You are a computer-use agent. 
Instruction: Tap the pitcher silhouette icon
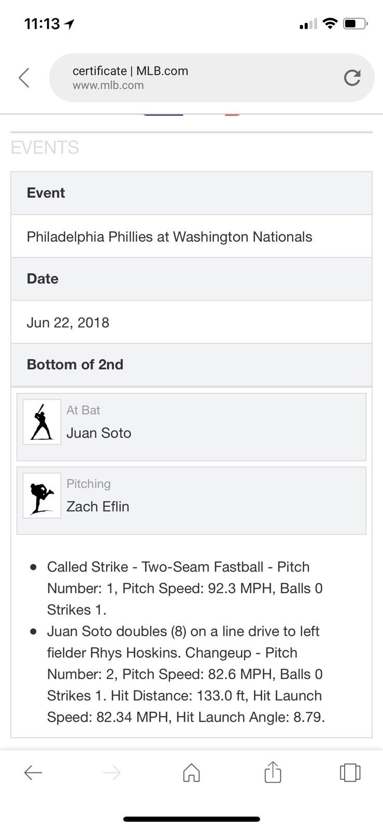pos(42,496)
